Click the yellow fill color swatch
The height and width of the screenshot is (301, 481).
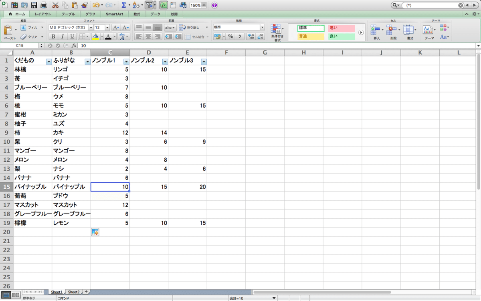pyautogui.click(x=96, y=37)
